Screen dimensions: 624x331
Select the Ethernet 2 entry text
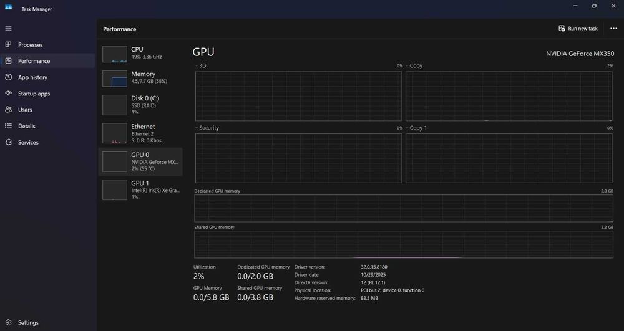pos(142,134)
